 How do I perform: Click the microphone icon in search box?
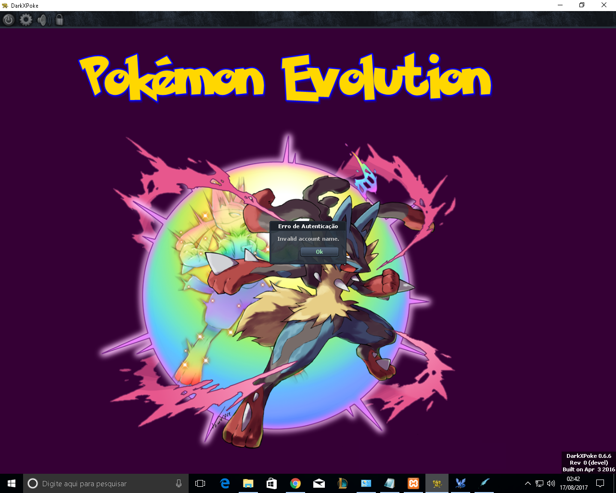pos(179,483)
